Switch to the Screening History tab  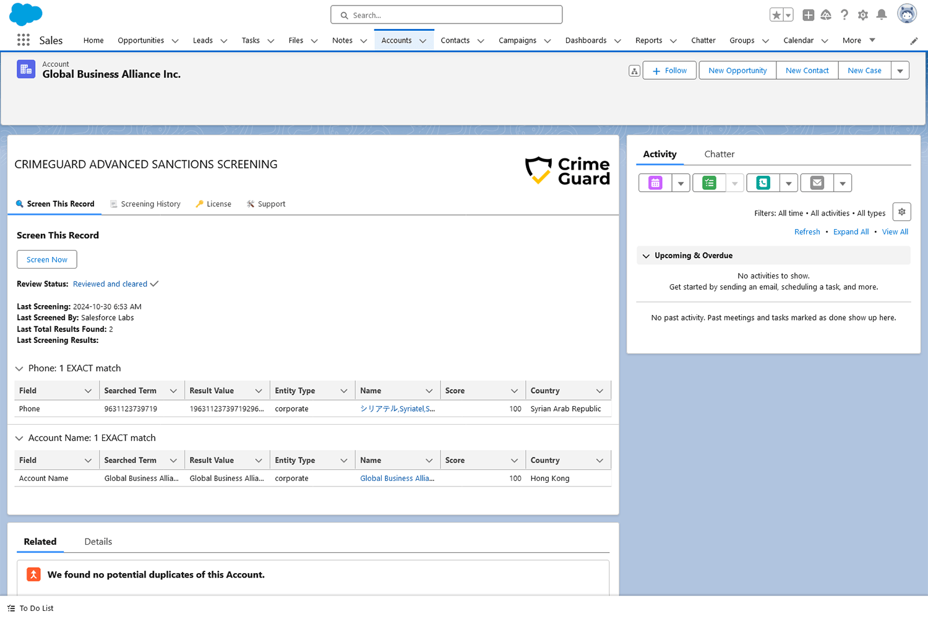145,204
